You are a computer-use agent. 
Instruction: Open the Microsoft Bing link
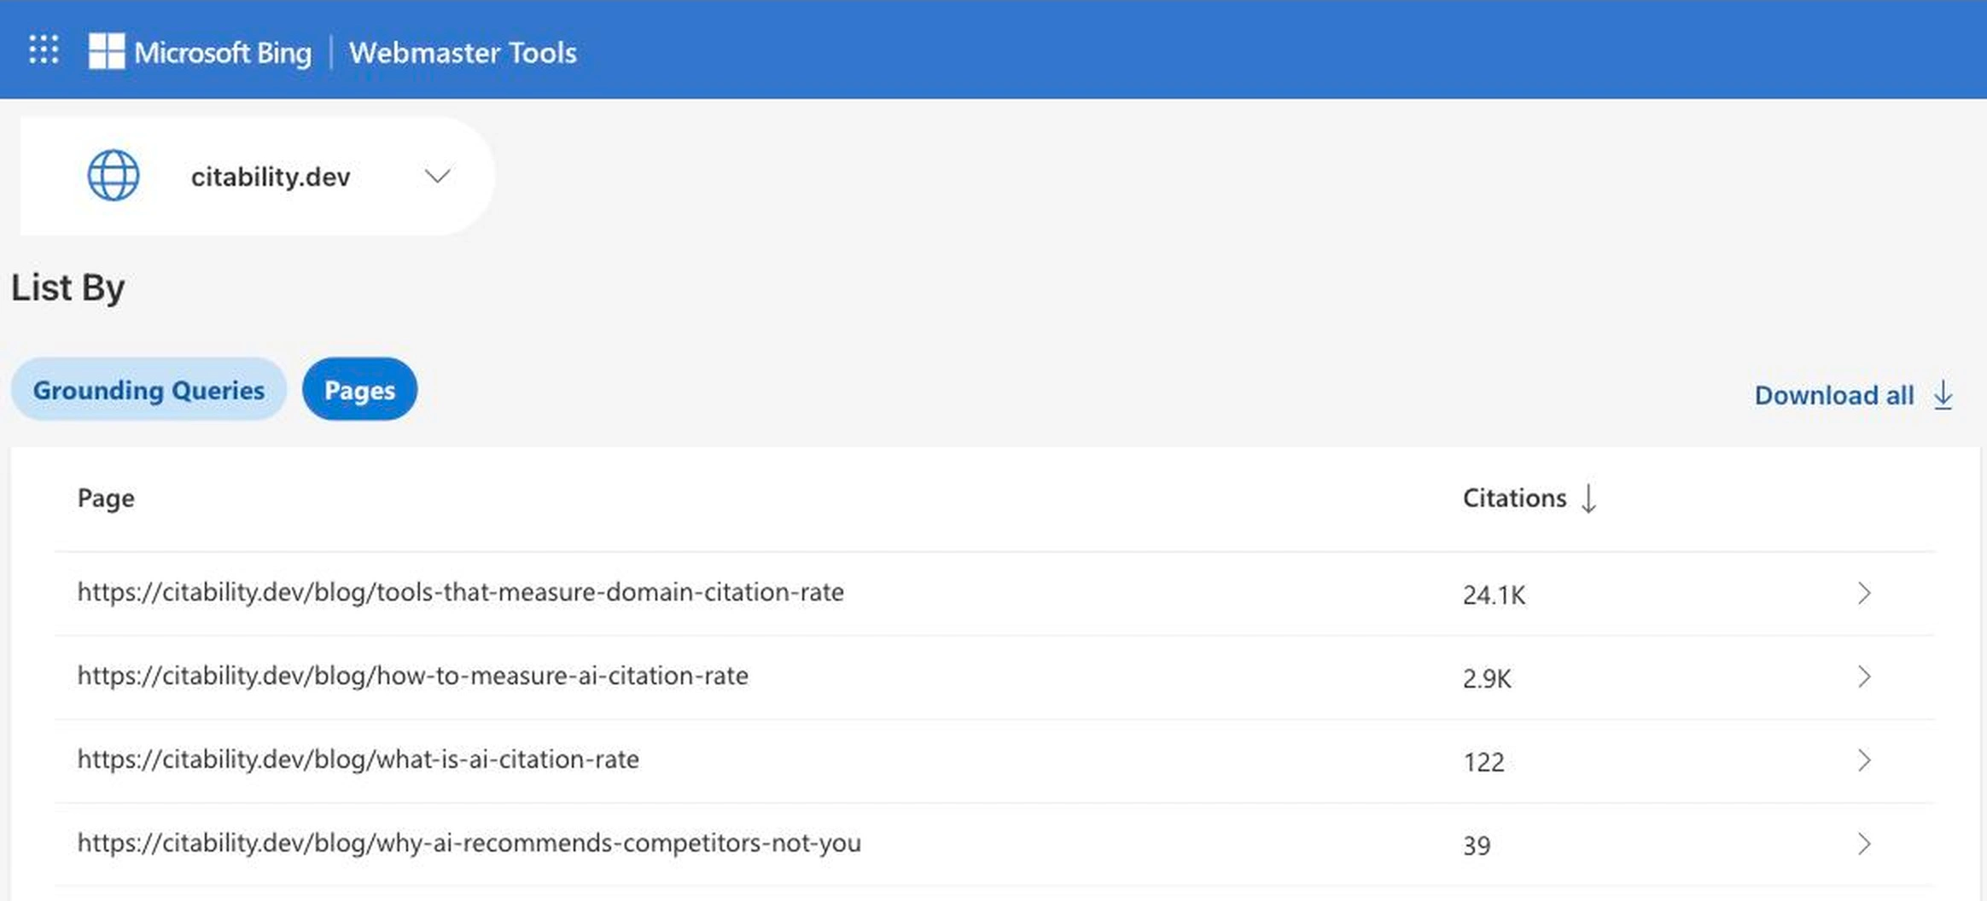[x=223, y=52]
